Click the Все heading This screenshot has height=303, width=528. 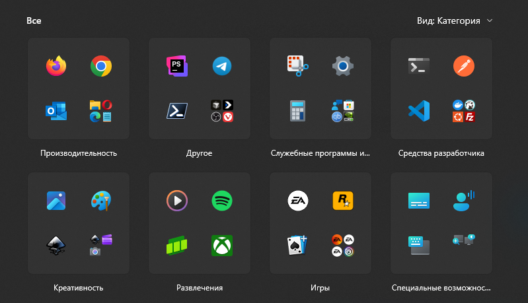tap(34, 21)
